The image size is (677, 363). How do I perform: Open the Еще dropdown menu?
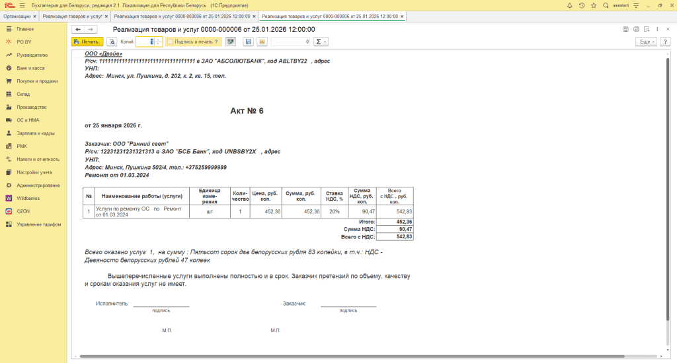[x=645, y=42]
